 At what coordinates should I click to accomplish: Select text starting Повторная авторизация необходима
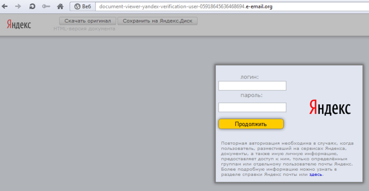coord(287,159)
